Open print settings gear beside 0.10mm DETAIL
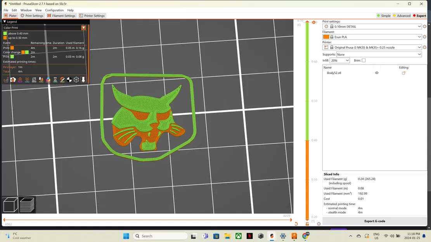431x242 pixels. (424, 27)
